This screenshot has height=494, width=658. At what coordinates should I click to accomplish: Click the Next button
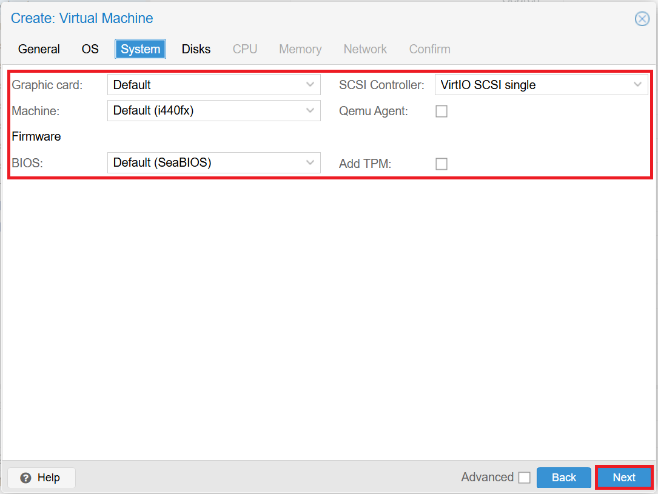point(624,477)
